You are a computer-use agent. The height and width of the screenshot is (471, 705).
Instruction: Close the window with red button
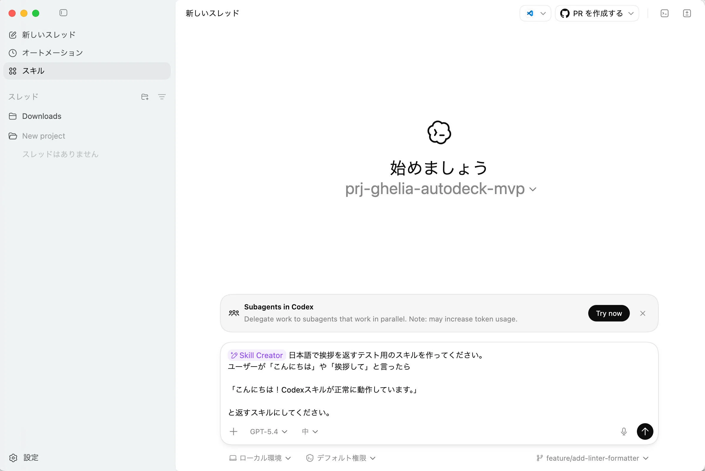pyautogui.click(x=12, y=13)
